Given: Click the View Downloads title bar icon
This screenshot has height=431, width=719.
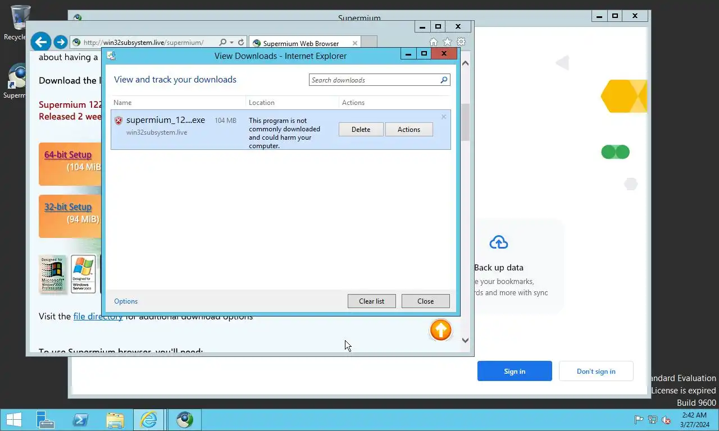Looking at the screenshot, I should 111,56.
